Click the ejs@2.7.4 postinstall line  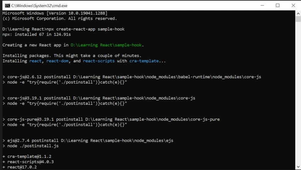click(88, 141)
